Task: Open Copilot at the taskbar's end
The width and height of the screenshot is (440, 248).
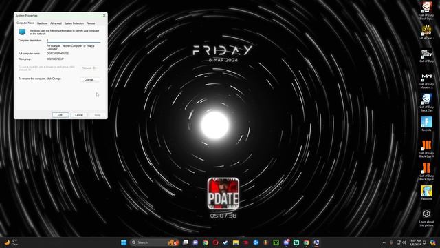Action: click(x=433, y=242)
